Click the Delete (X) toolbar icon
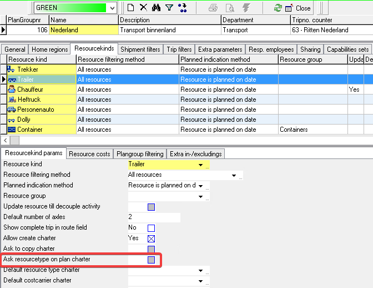Screen dimensions: 373x288 pyautogui.click(x=143, y=8)
